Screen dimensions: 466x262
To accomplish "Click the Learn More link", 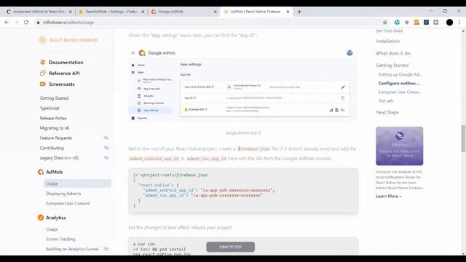I will (388, 196).
